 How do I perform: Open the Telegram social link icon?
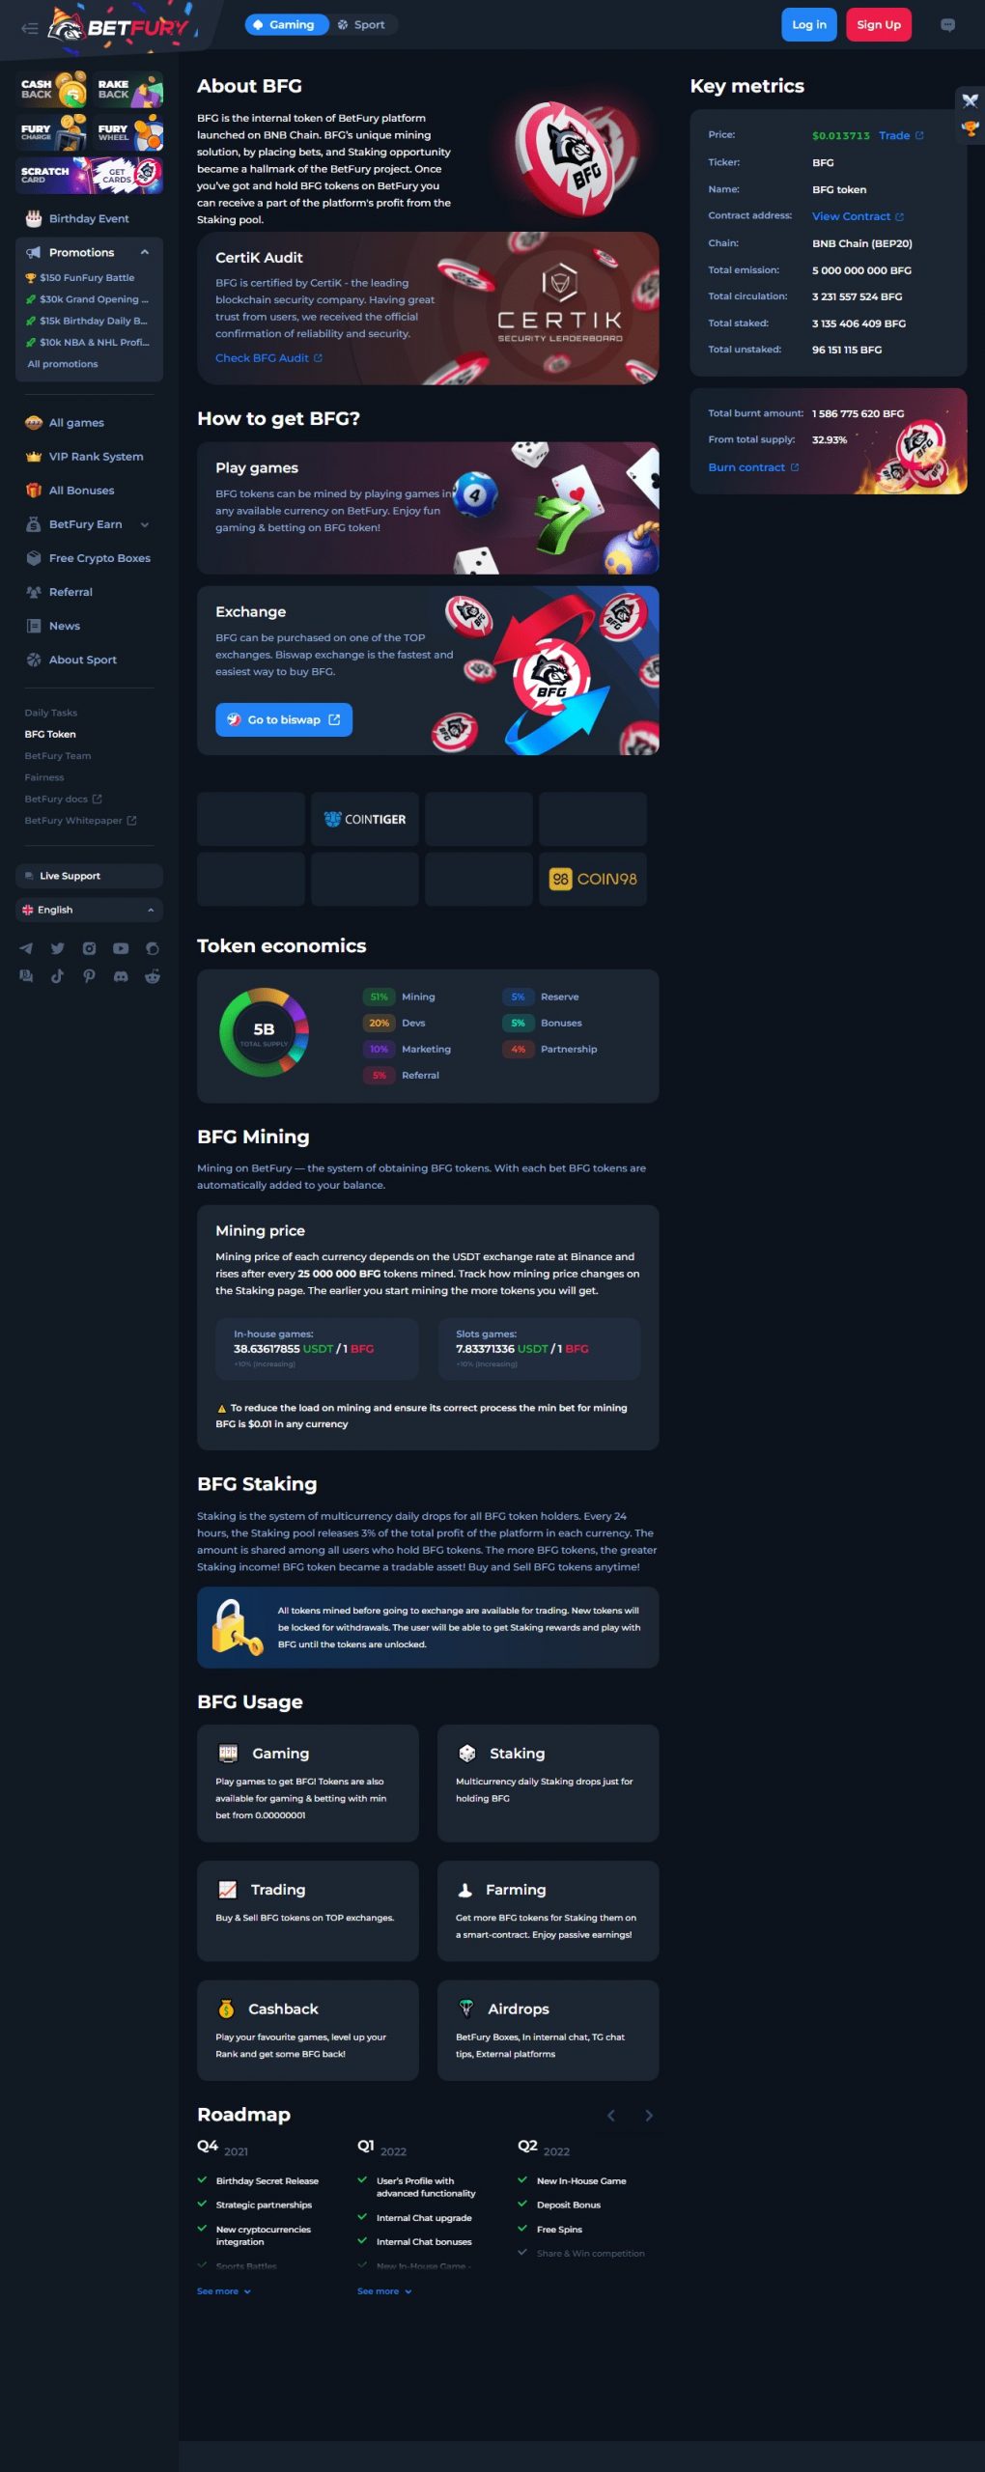(26, 948)
